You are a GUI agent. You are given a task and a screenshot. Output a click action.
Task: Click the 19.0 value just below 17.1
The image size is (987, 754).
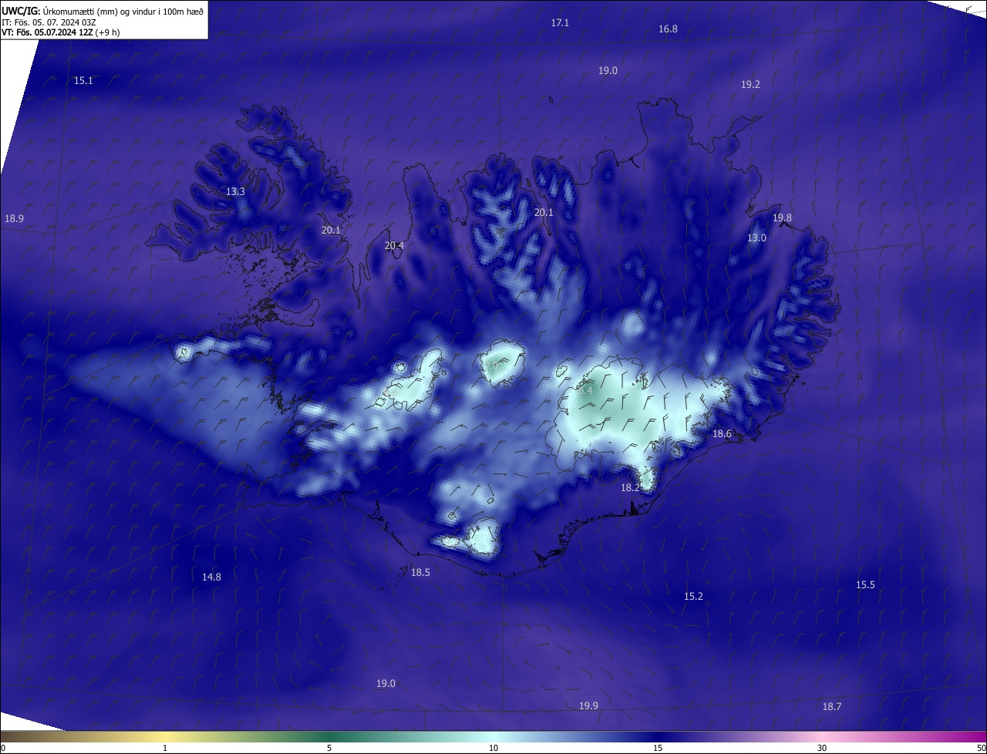608,70
